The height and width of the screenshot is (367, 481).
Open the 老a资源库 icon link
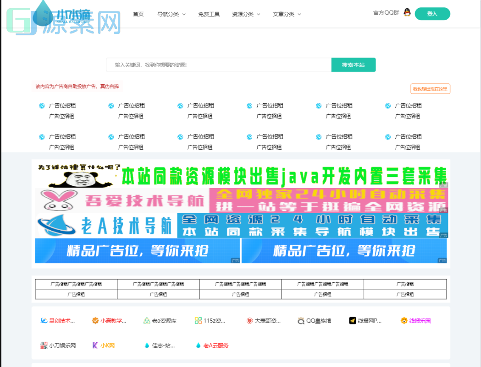148,321
